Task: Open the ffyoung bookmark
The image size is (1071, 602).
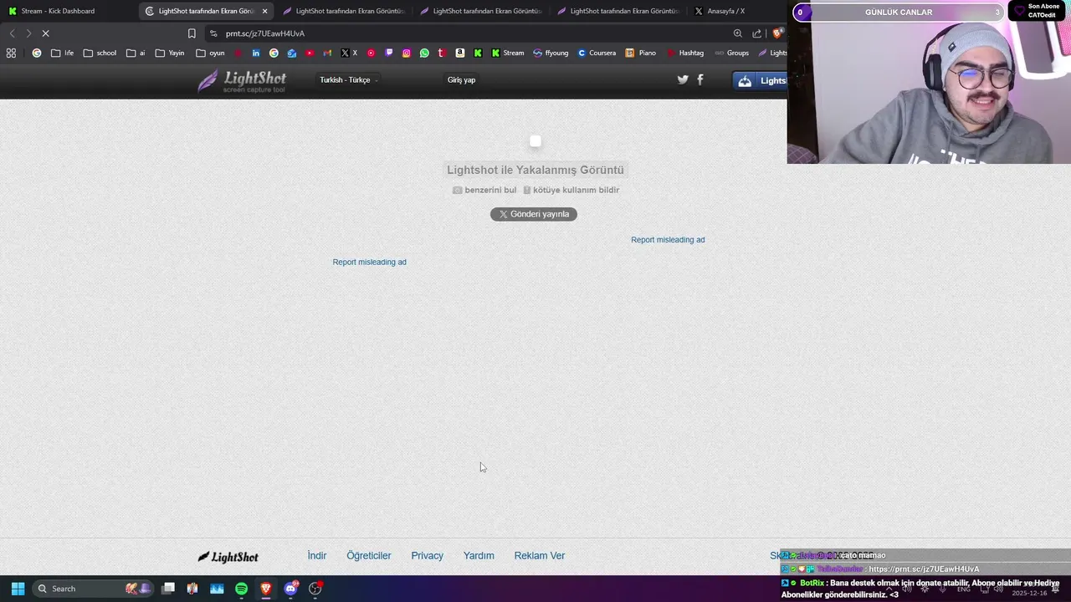Action: tap(551, 53)
